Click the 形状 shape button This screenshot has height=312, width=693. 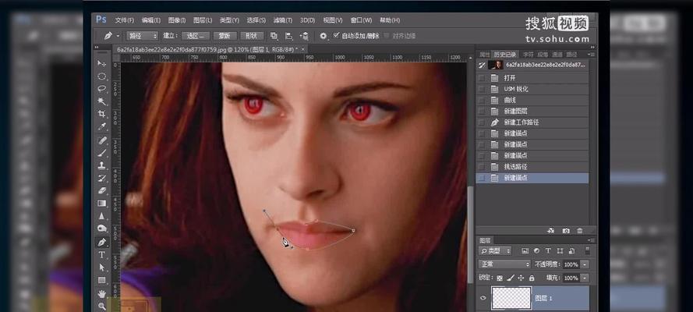252,36
